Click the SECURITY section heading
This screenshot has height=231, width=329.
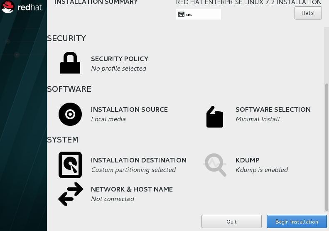pyautogui.click(x=66, y=38)
